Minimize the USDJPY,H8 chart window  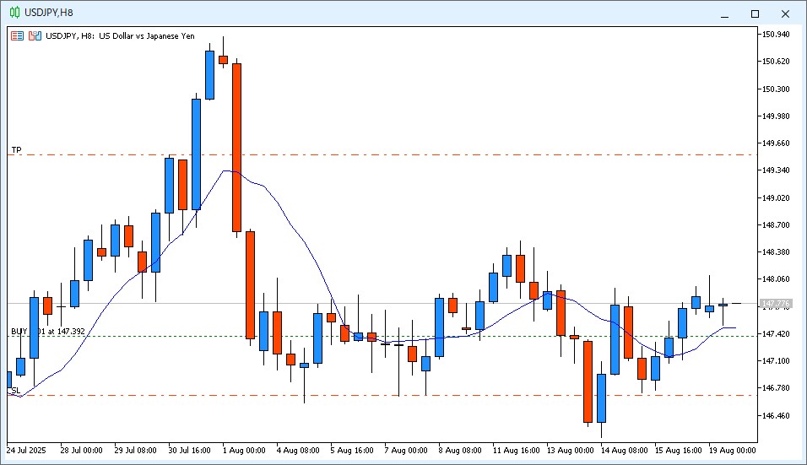723,14
